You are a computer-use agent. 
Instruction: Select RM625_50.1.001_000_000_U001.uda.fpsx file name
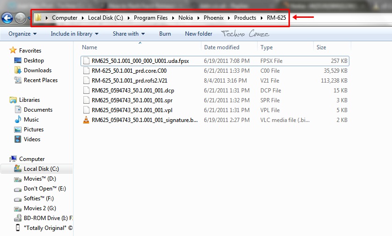(x=140, y=61)
